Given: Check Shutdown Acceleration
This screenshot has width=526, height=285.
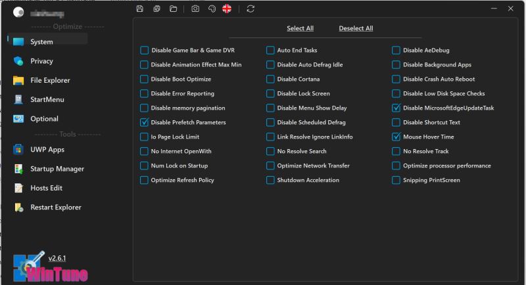Looking at the screenshot, I should (x=270, y=180).
